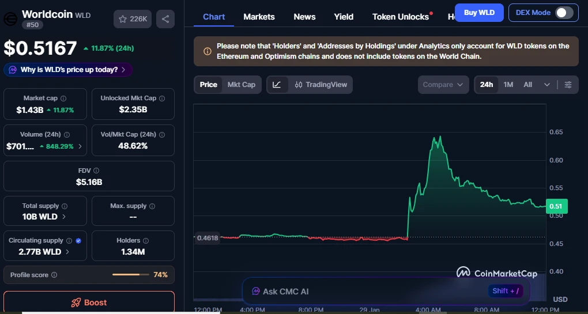Open the share icon button

pyautogui.click(x=165, y=19)
